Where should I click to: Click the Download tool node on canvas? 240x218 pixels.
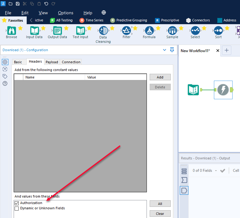click(x=223, y=90)
